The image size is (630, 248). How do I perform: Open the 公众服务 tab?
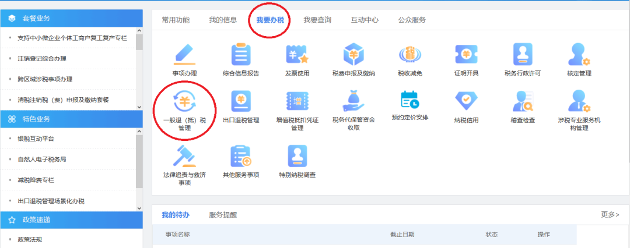point(412,20)
